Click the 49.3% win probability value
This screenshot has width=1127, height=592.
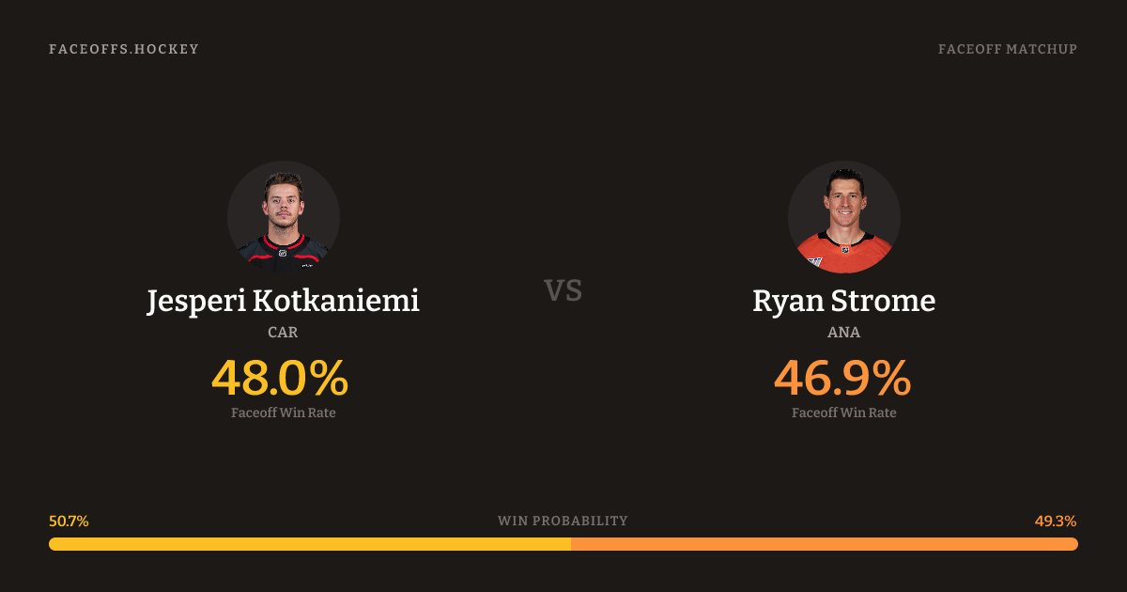[1056, 522]
